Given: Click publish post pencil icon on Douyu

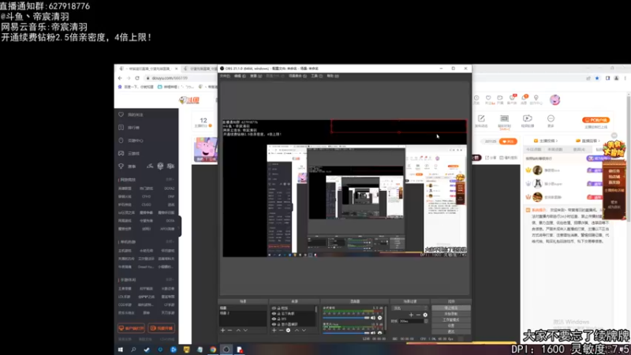Looking at the screenshot, I should [x=481, y=118].
